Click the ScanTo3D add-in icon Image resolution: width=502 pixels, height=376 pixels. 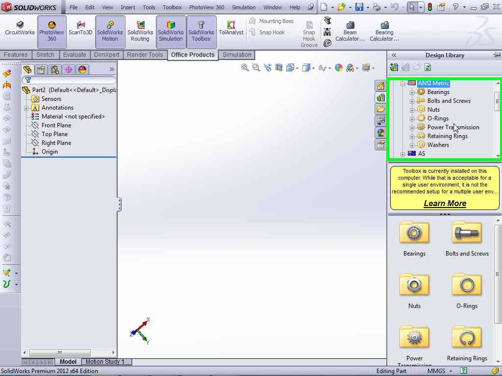(80, 28)
